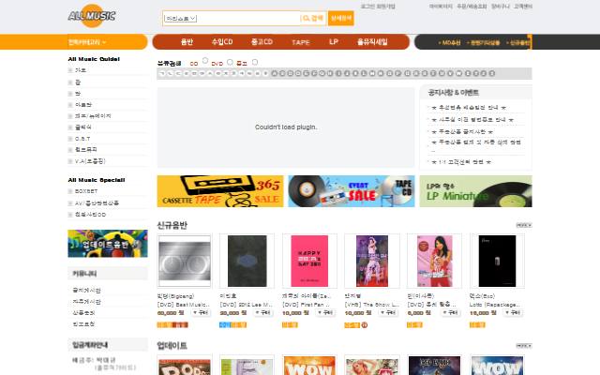The width and height of the screenshot is (600, 375).
Task: Go to the 음반 menu
Action: 187,41
